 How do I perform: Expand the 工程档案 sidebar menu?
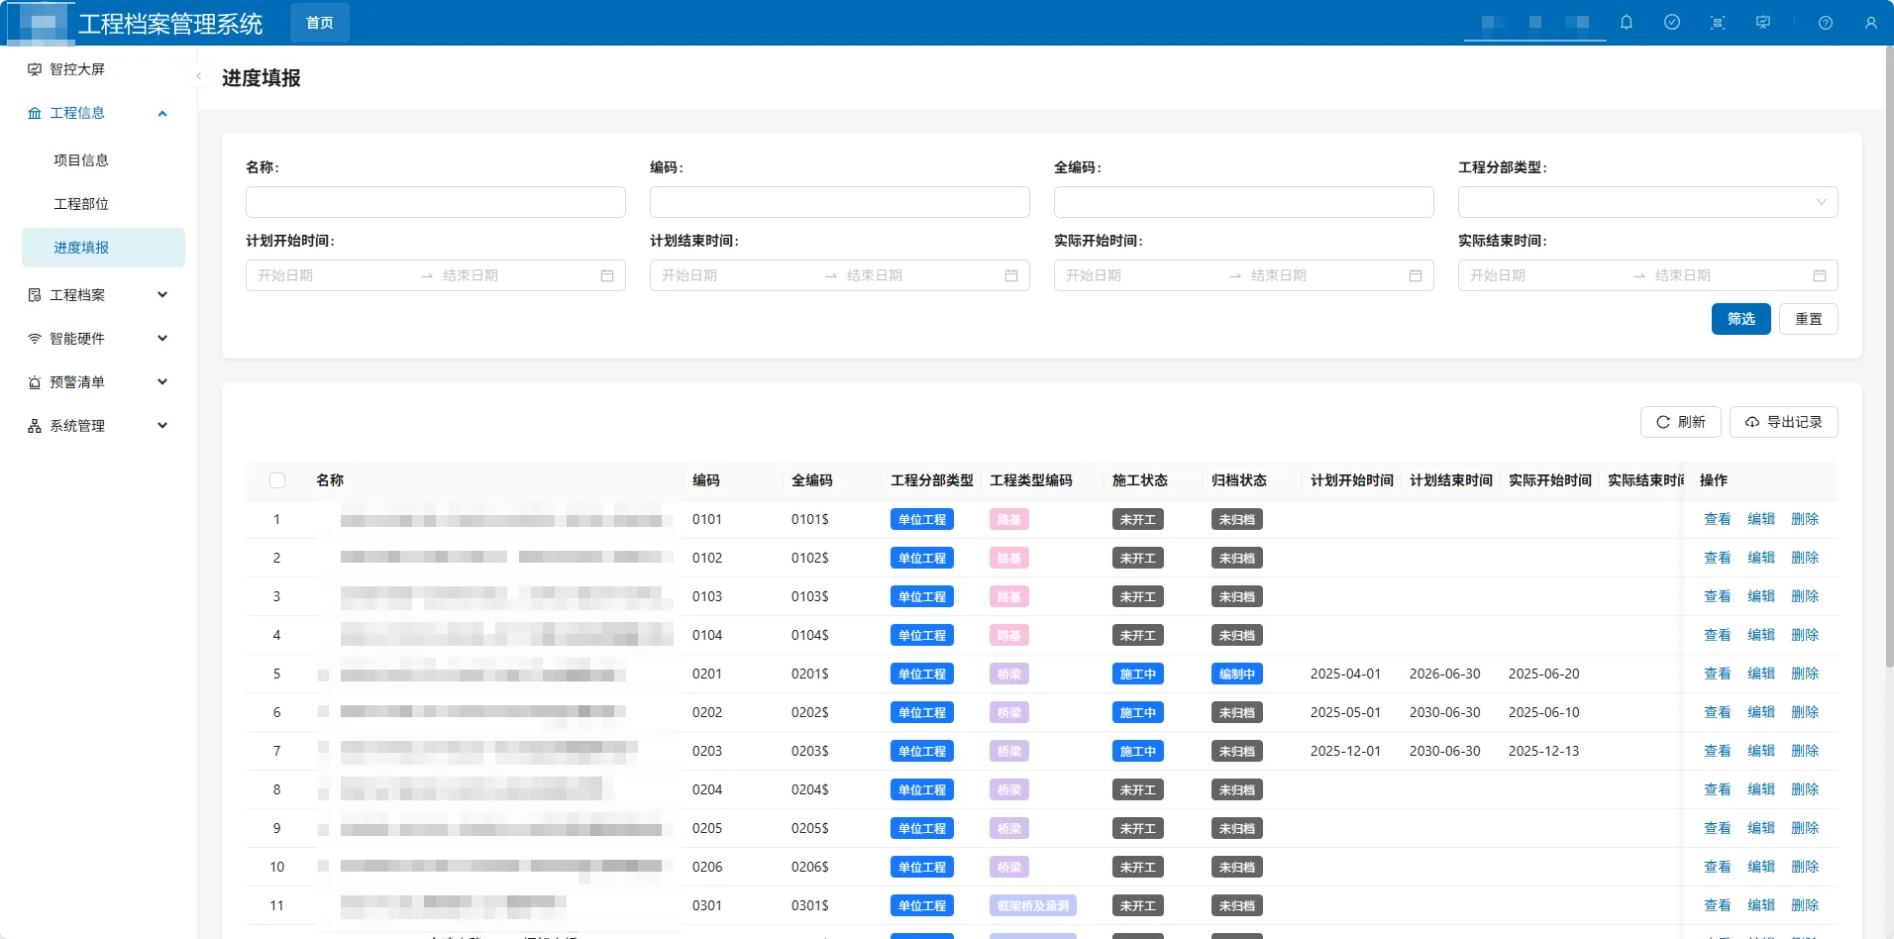(99, 295)
